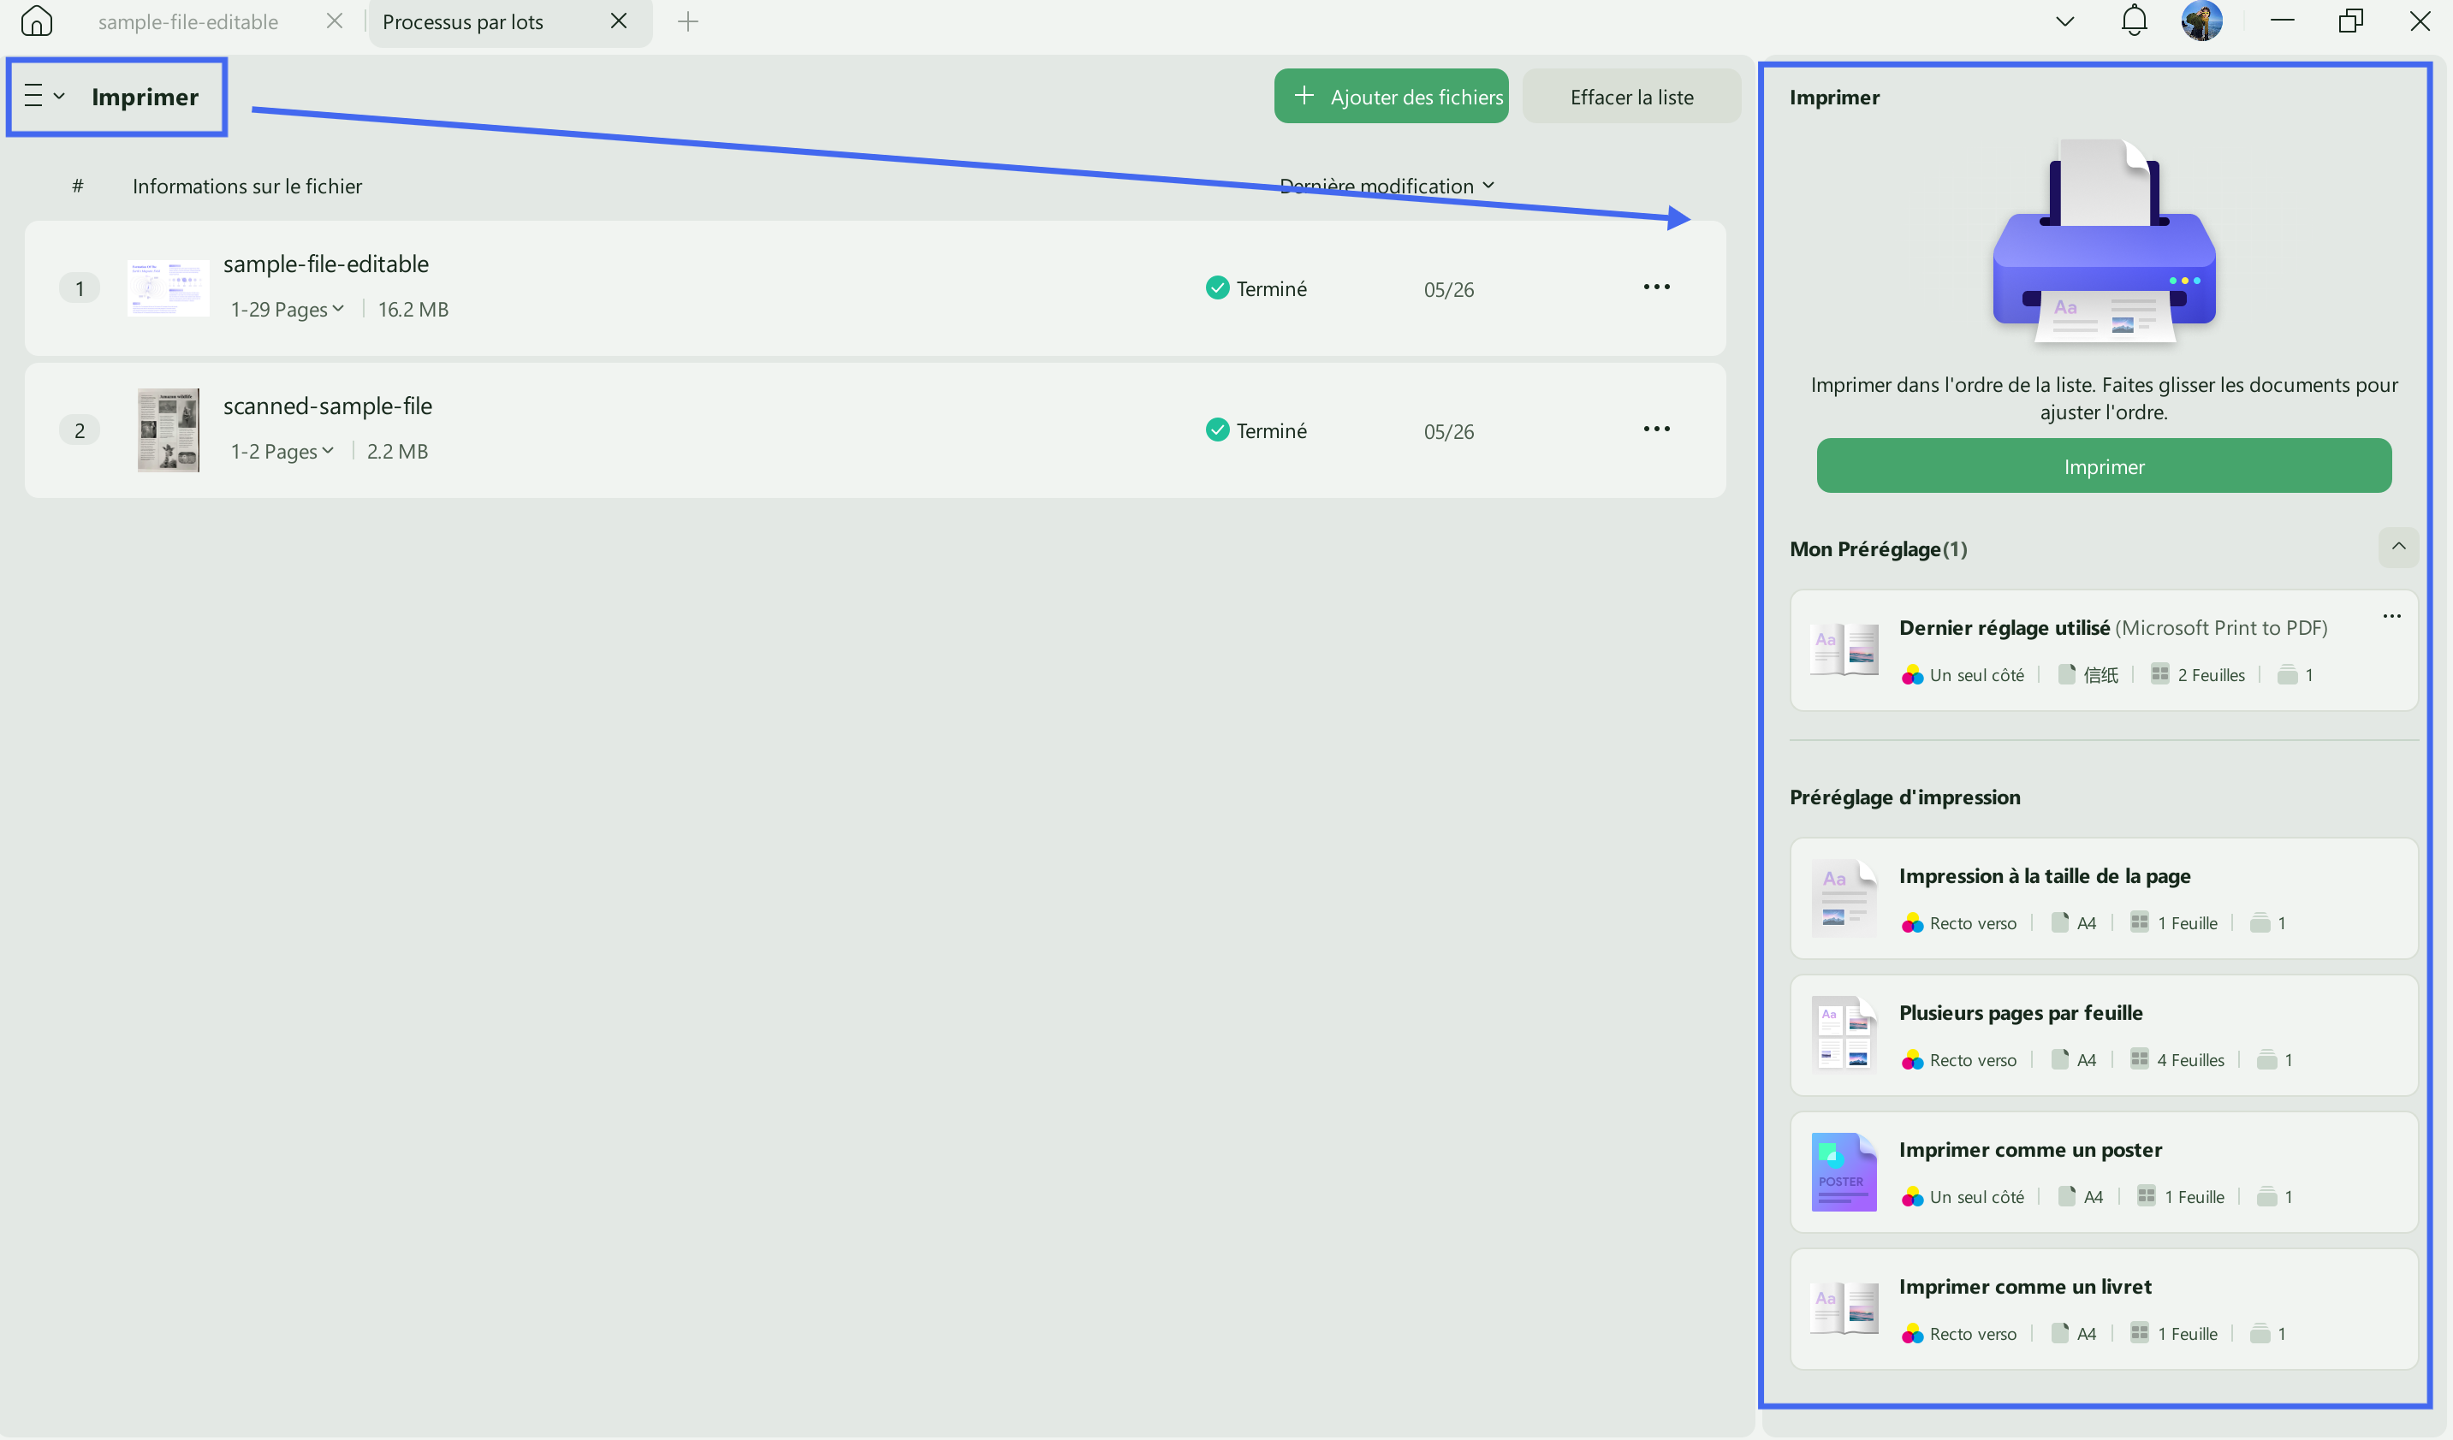Click the 4 Feuilles value in multi-page preset
This screenshot has height=1440, width=2453.
click(2190, 1061)
